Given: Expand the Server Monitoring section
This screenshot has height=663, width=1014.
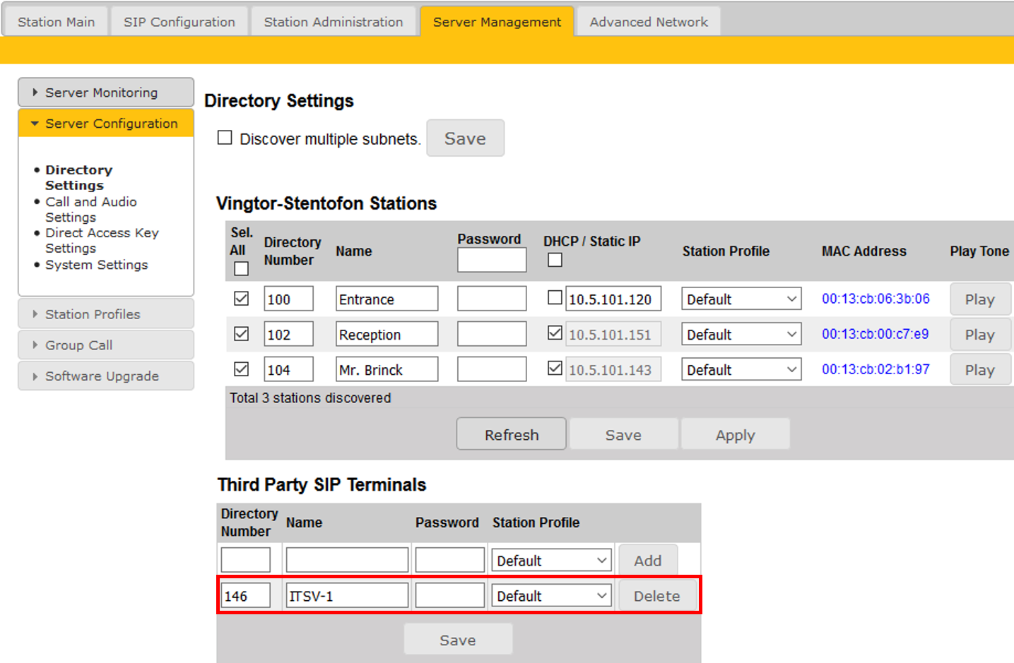Looking at the screenshot, I should 101,92.
